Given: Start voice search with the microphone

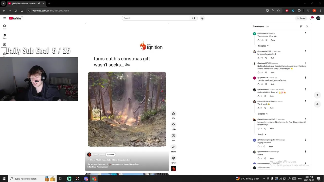Looking at the screenshot, I should click(x=202, y=18).
